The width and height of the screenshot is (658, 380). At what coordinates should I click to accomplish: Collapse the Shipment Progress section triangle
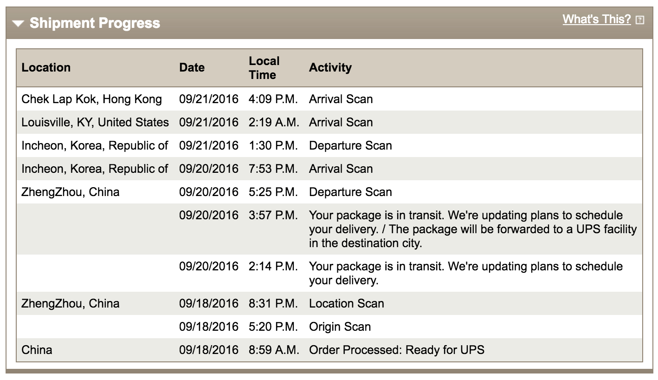18,24
